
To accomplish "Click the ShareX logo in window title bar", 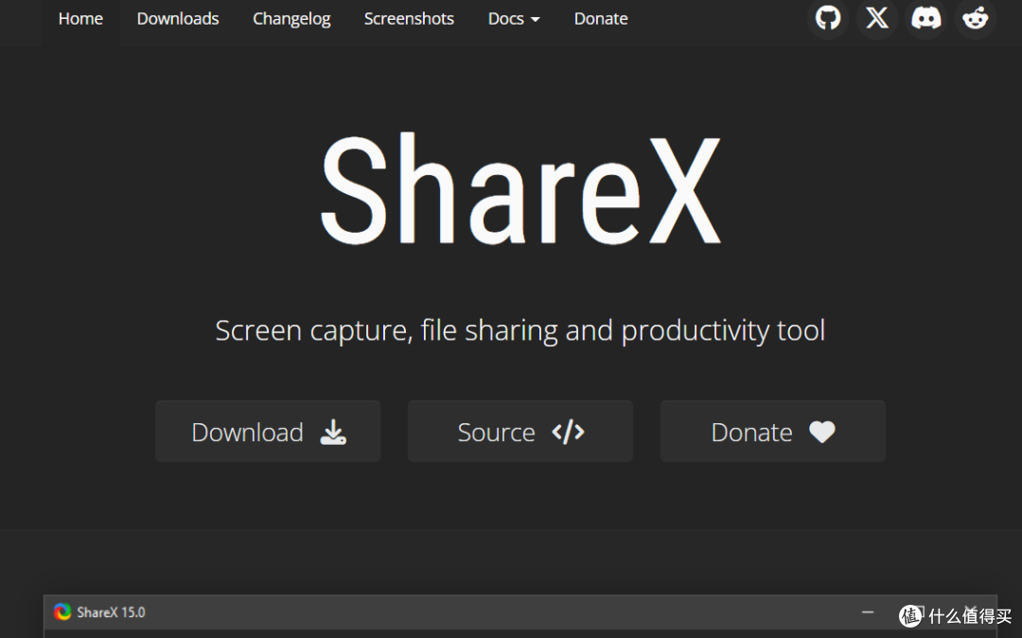I will tap(62, 611).
